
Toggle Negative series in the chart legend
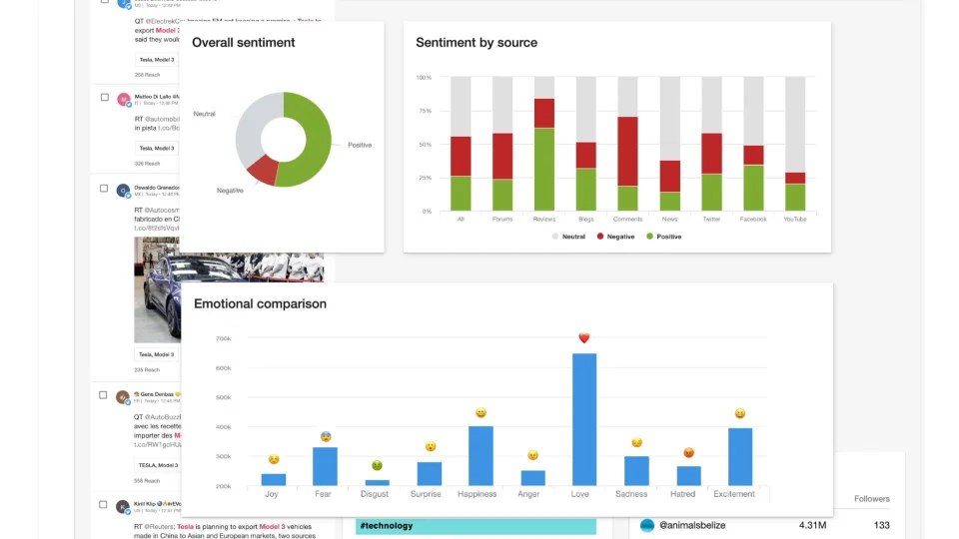615,237
